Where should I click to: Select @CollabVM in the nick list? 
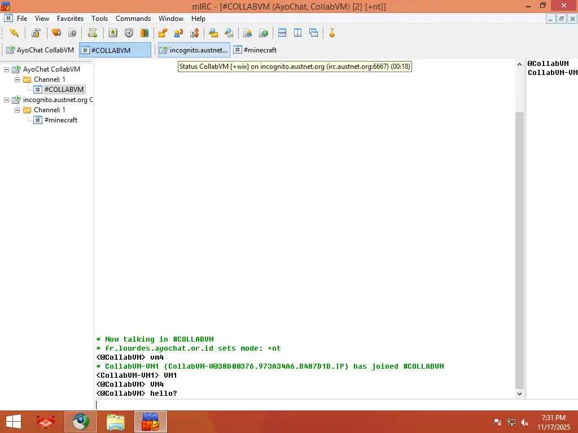point(548,63)
